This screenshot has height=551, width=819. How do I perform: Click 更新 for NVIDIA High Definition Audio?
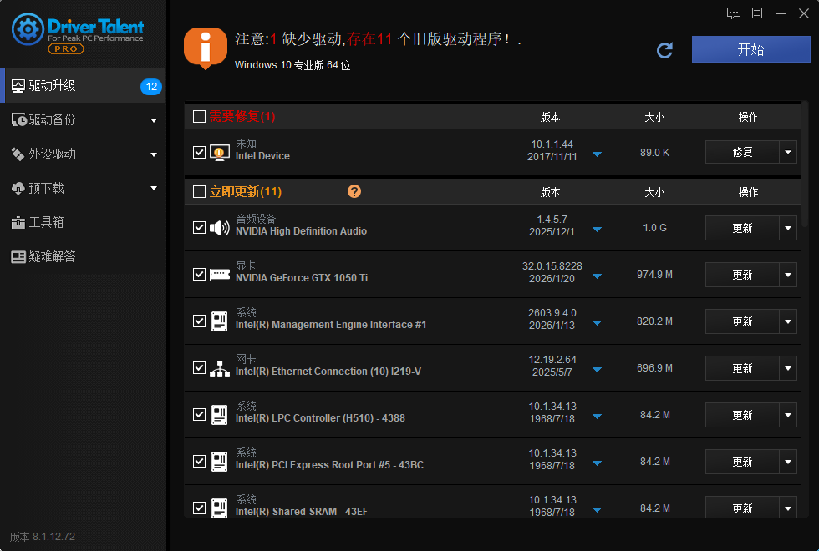[x=742, y=228]
